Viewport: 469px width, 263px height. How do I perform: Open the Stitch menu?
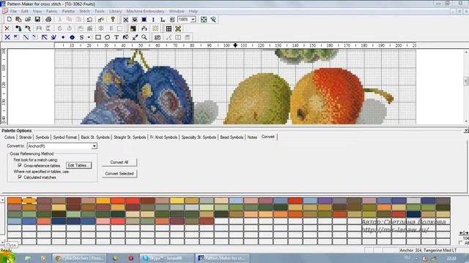pyautogui.click(x=84, y=11)
